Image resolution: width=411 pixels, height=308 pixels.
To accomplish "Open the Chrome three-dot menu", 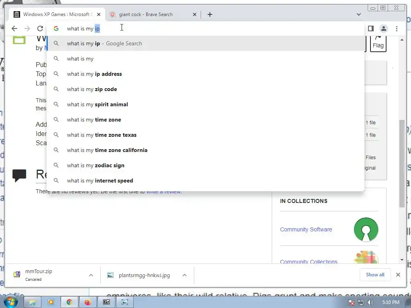I will pos(397,28).
